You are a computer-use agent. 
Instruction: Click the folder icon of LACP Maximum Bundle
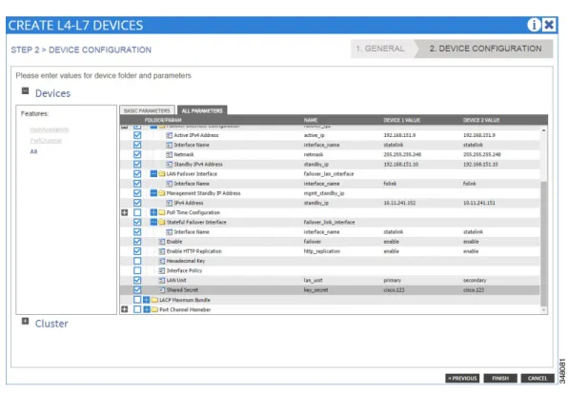[x=154, y=300]
